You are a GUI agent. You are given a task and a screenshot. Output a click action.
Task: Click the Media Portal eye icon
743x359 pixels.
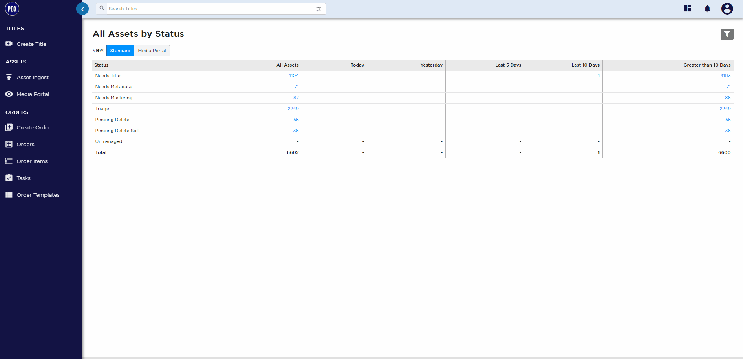coord(9,94)
